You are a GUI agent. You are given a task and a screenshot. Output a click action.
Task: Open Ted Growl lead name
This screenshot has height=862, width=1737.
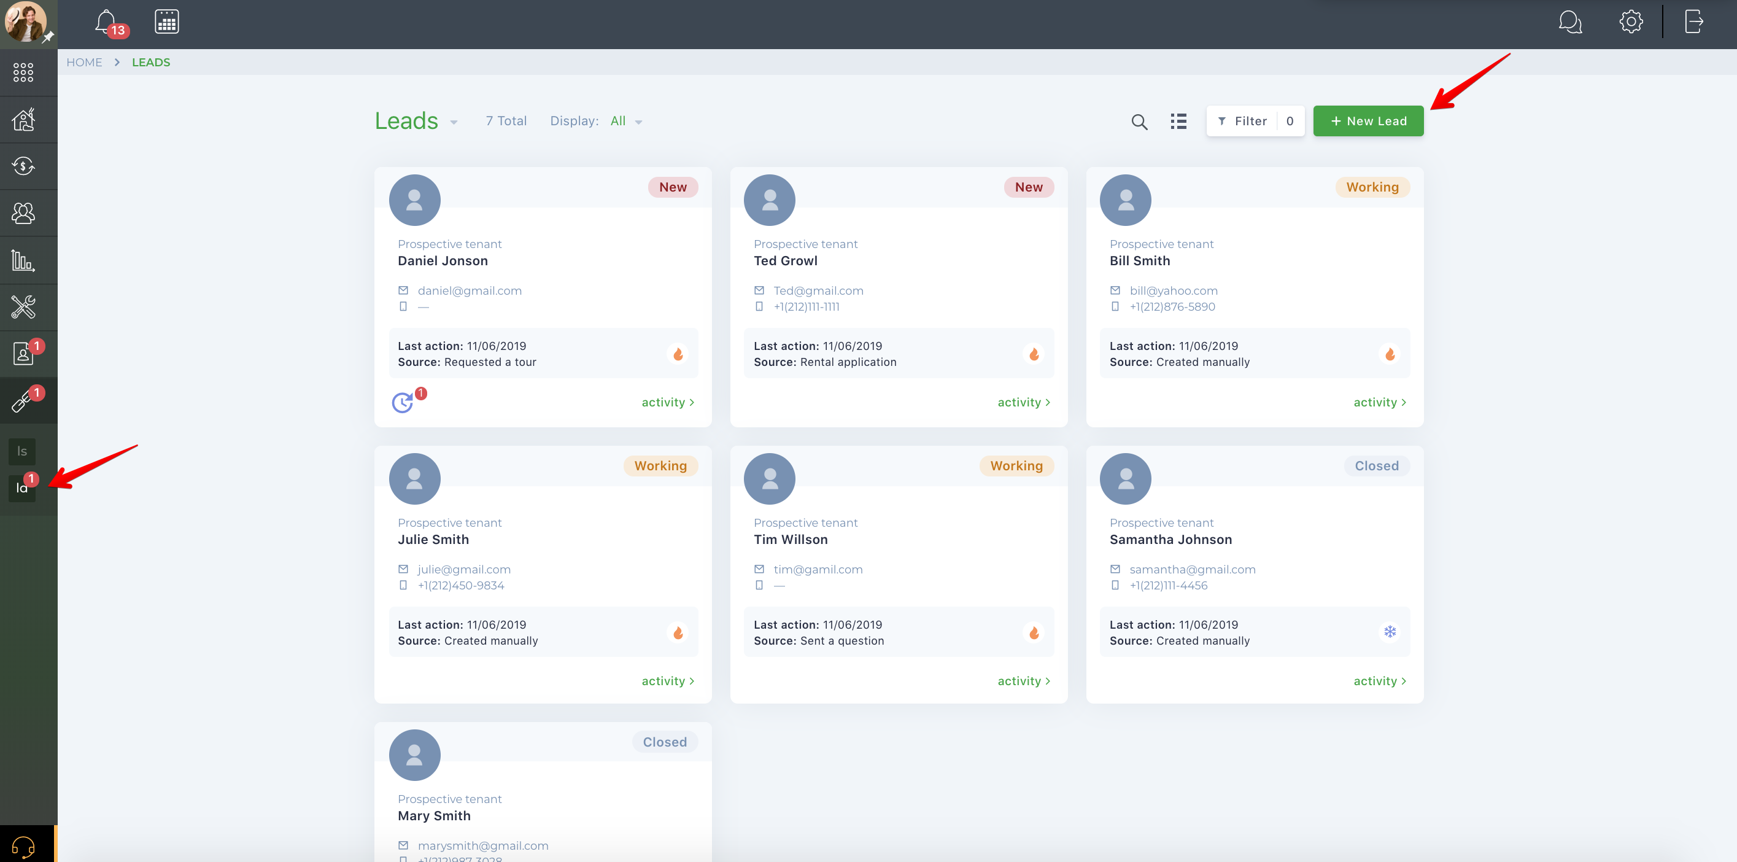coord(785,261)
